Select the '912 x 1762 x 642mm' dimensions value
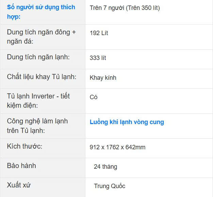 [x=117, y=147]
